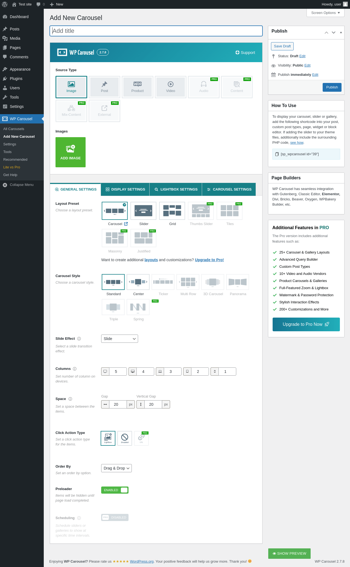Click the Slide Effect info icon
The height and width of the screenshot is (567, 350).
tap(79, 339)
